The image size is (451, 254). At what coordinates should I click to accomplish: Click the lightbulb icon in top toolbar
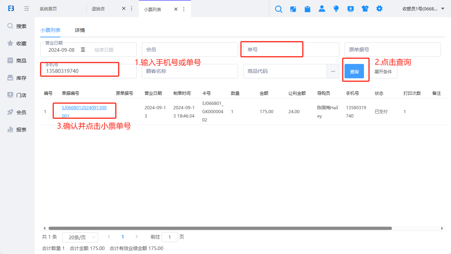pos(336,9)
